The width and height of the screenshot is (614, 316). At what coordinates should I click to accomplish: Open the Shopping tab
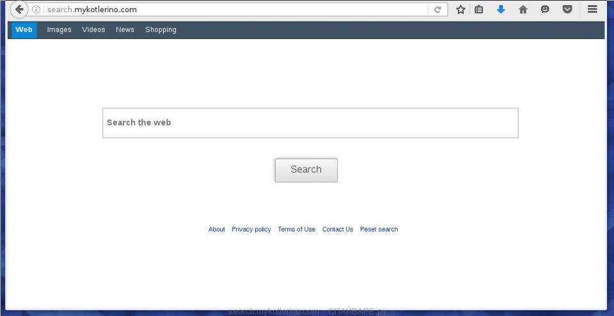(161, 30)
